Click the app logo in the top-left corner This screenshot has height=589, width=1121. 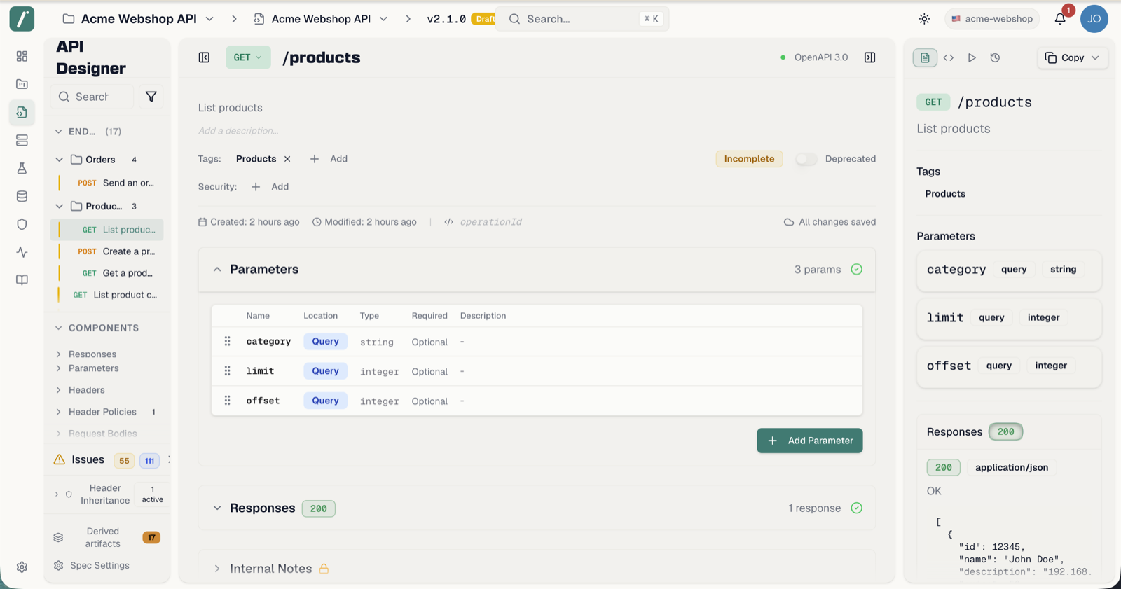coord(22,19)
